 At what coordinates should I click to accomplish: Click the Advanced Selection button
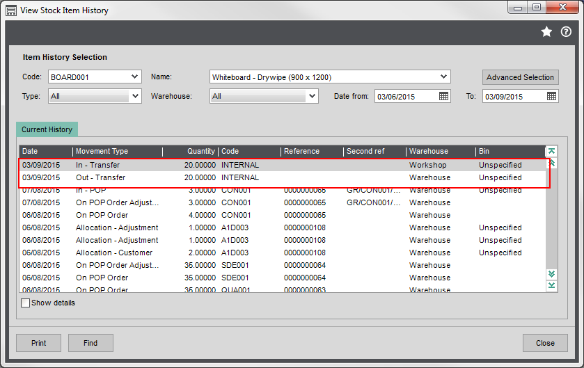point(521,77)
